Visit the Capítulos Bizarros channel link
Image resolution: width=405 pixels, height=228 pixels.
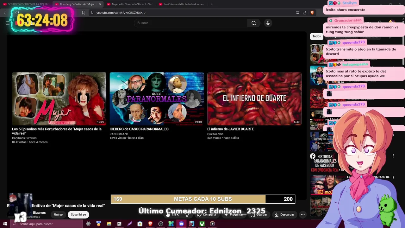[x=24, y=138]
